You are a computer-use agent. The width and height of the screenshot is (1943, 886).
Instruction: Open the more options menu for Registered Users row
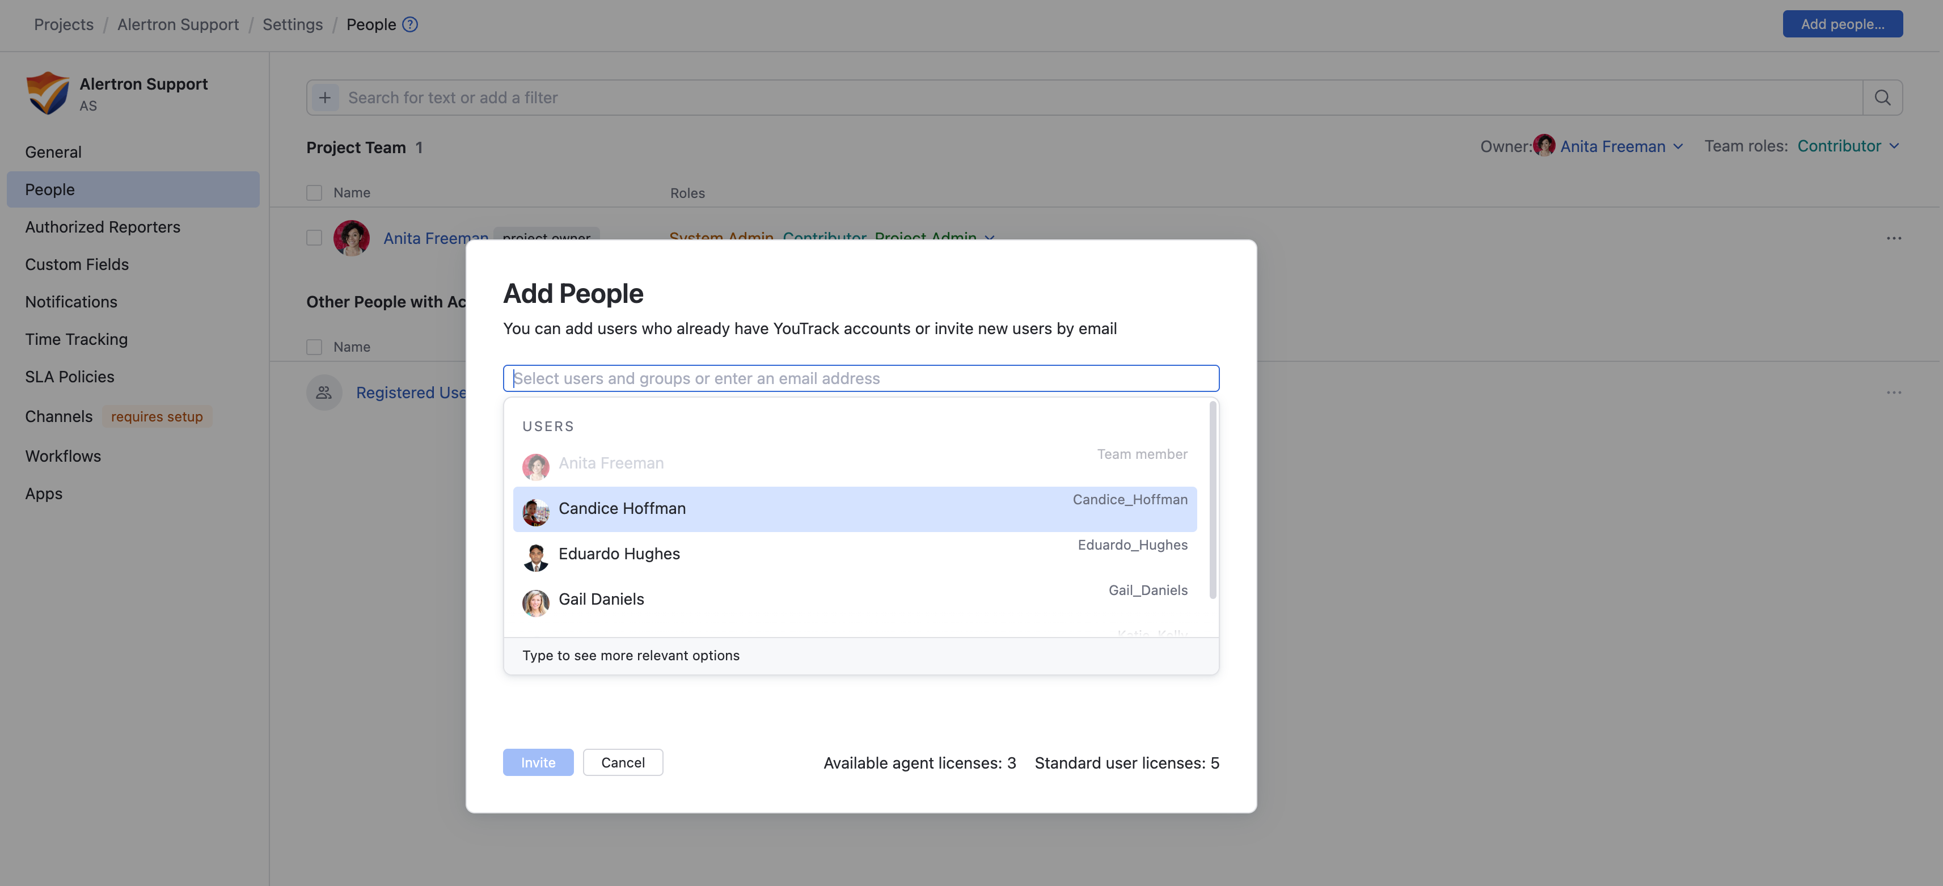coord(1893,393)
